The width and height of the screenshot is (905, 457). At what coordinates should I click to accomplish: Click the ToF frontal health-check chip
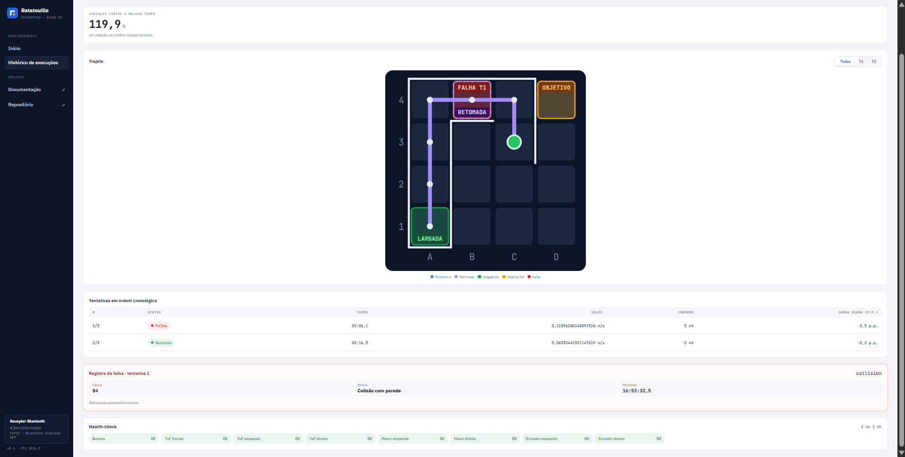coord(196,439)
